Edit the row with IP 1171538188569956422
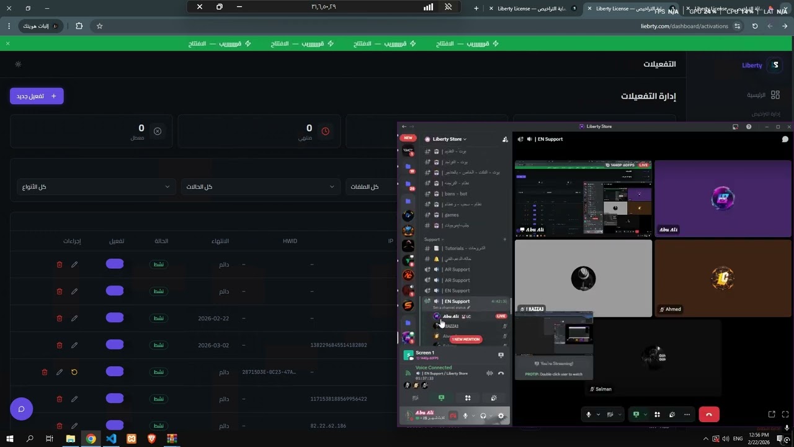 pos(74,399)
